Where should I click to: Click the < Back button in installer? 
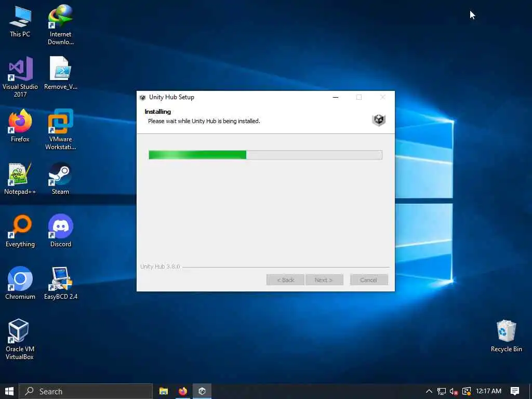coord(285,280)
